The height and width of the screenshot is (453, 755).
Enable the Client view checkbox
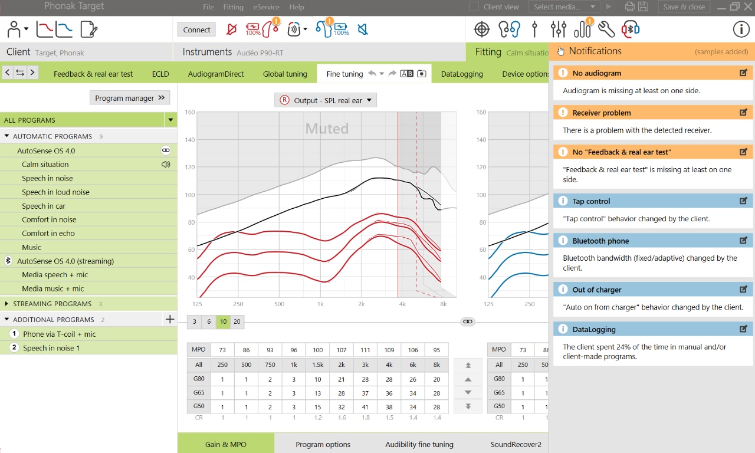click(474, 7)
